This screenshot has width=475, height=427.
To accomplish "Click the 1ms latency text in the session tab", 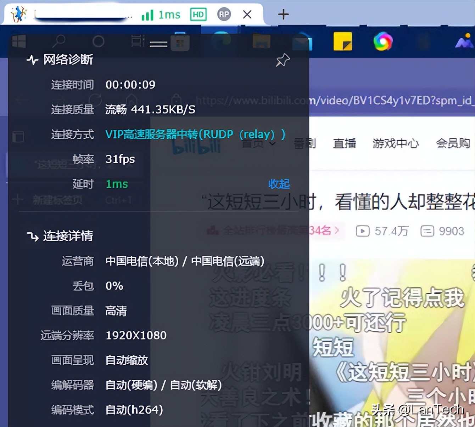I will [169, 15].
